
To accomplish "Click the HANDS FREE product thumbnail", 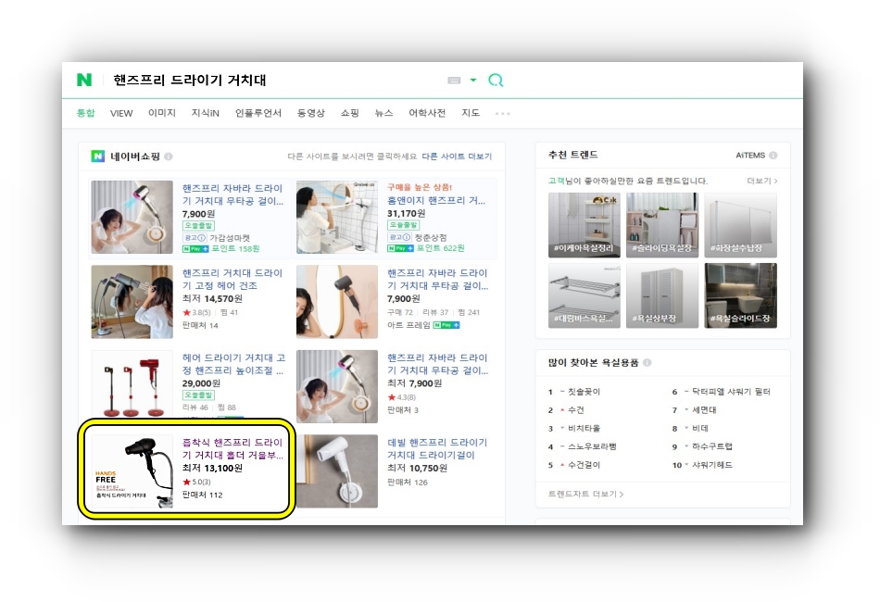I will (x=132, y=471).
